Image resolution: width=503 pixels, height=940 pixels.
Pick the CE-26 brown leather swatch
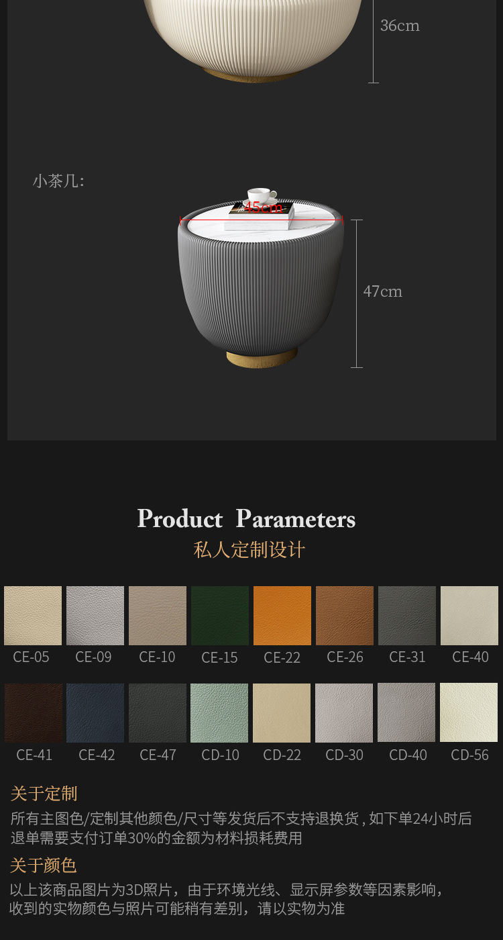345,616
